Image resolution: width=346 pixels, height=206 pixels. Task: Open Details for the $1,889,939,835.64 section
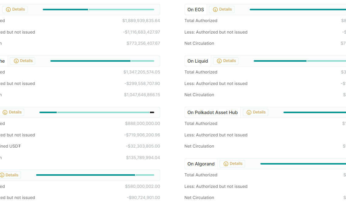[x=15, y=9]
